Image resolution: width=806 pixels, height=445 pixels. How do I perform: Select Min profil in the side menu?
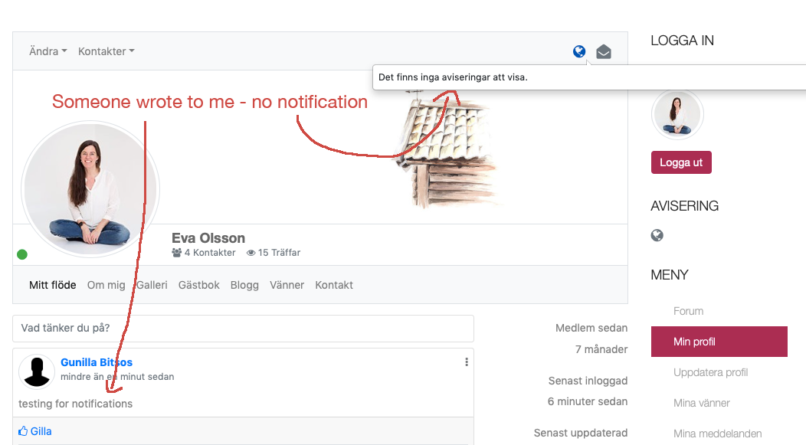click(x=719, y=342)
